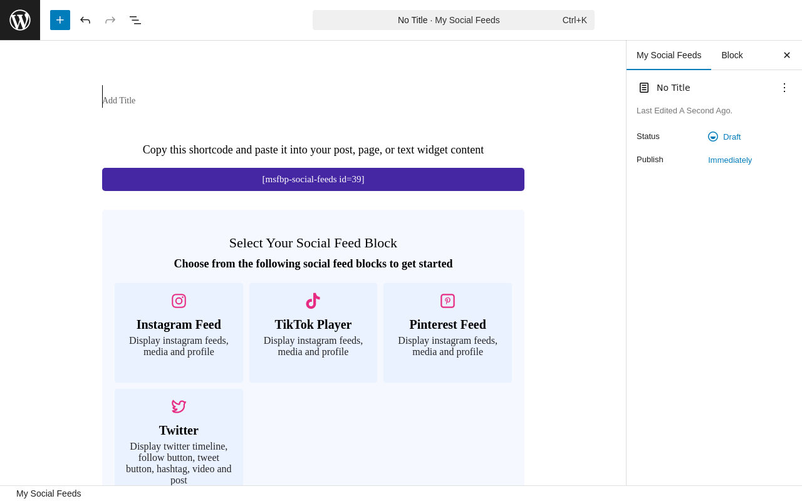This screenshot has height=501, width=802.
Task: Copy the msfbp-social-feeds shortcode button
Action: point(313,179)
